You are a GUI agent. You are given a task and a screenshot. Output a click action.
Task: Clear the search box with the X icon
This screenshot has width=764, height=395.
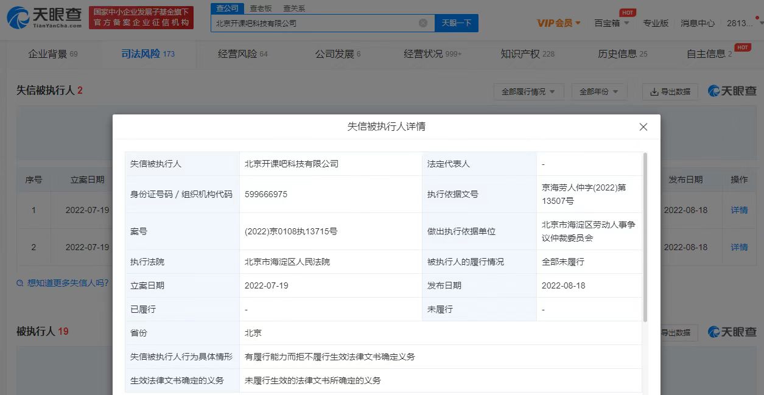423,23
